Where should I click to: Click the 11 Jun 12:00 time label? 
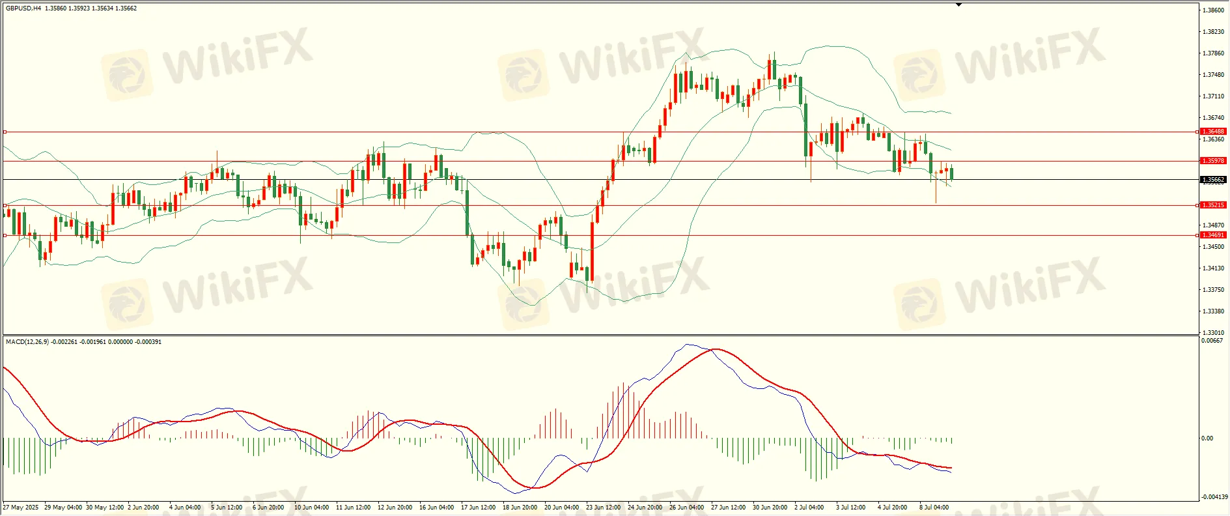click(x=354, y=508)
